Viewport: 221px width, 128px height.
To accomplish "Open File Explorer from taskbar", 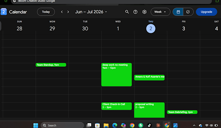I will pos(106,125).
